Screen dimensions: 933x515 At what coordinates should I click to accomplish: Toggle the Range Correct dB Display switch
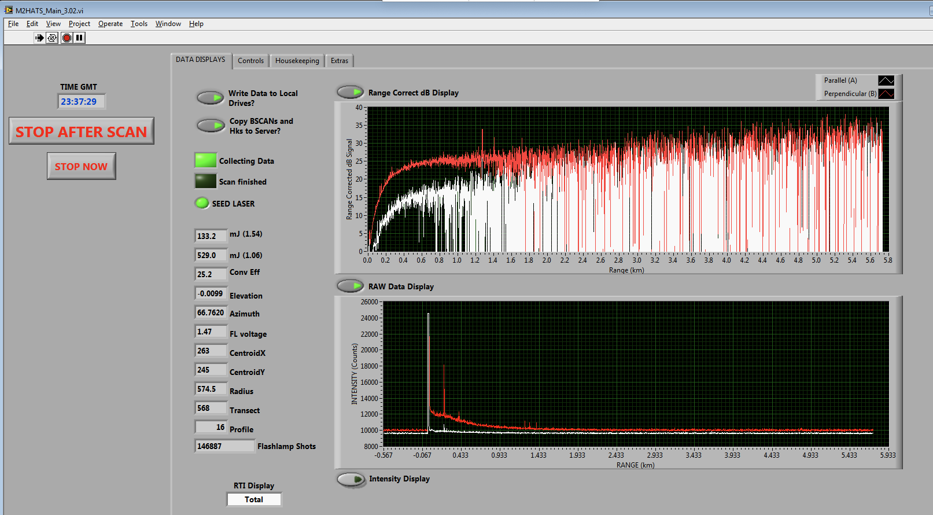coord(350,92)
